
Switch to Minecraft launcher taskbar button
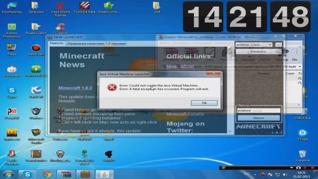click(x=85, y=175)
